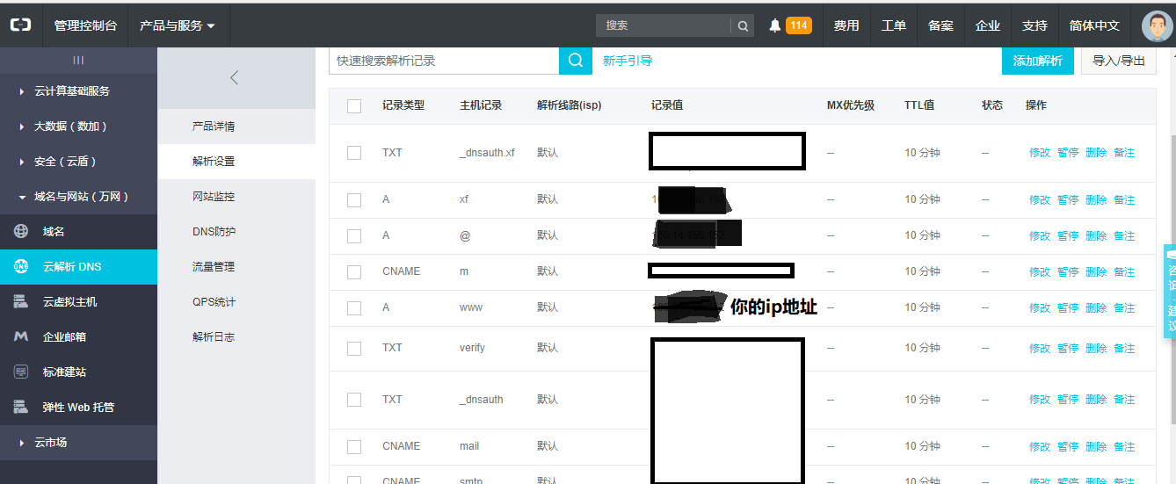1176x484 pixels.
Task: Click the 快速搜索解析记录 input field
Action: 444,61
